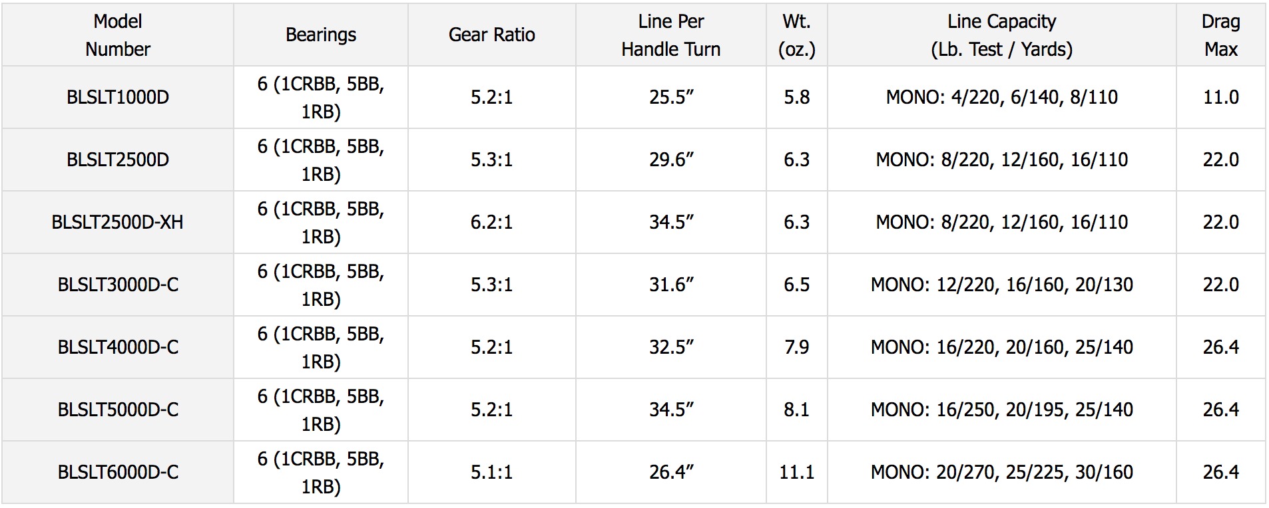Screen dimensions: 1269x508
Task: Click the Wt. (oz.) column header
Action: tap(796, 35)
